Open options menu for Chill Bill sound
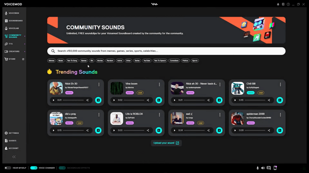 point(280,85)
